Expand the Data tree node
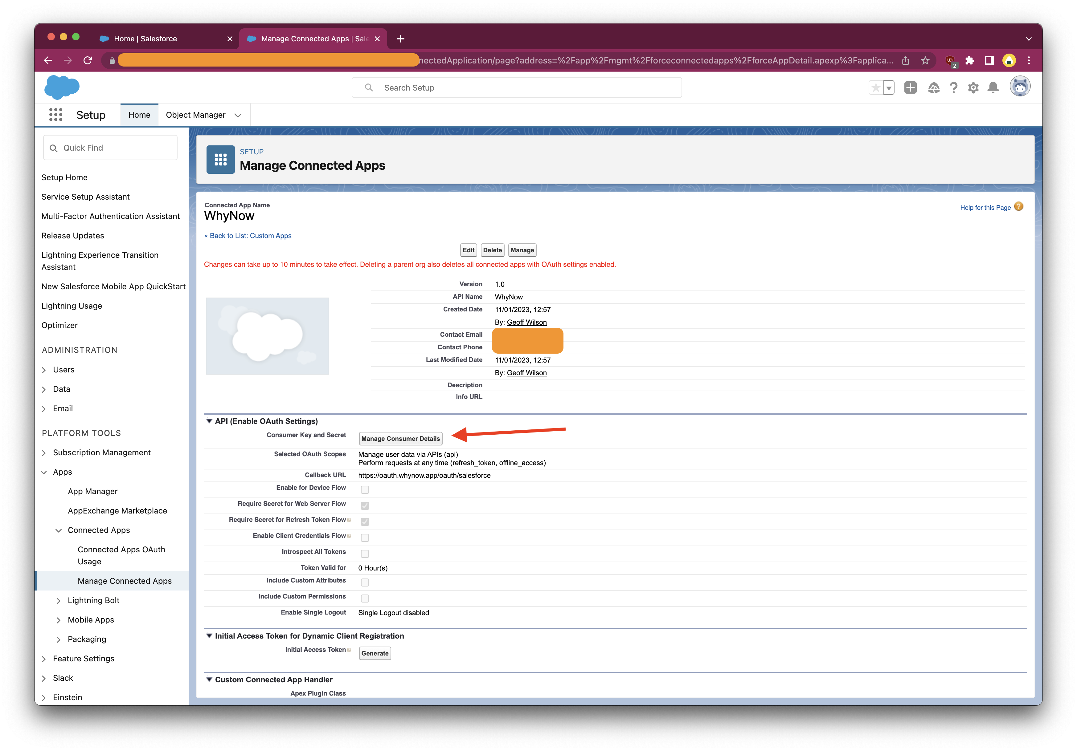Viewport: 1077px width, 751px height. pyautogui.click(x=44, y=390)
